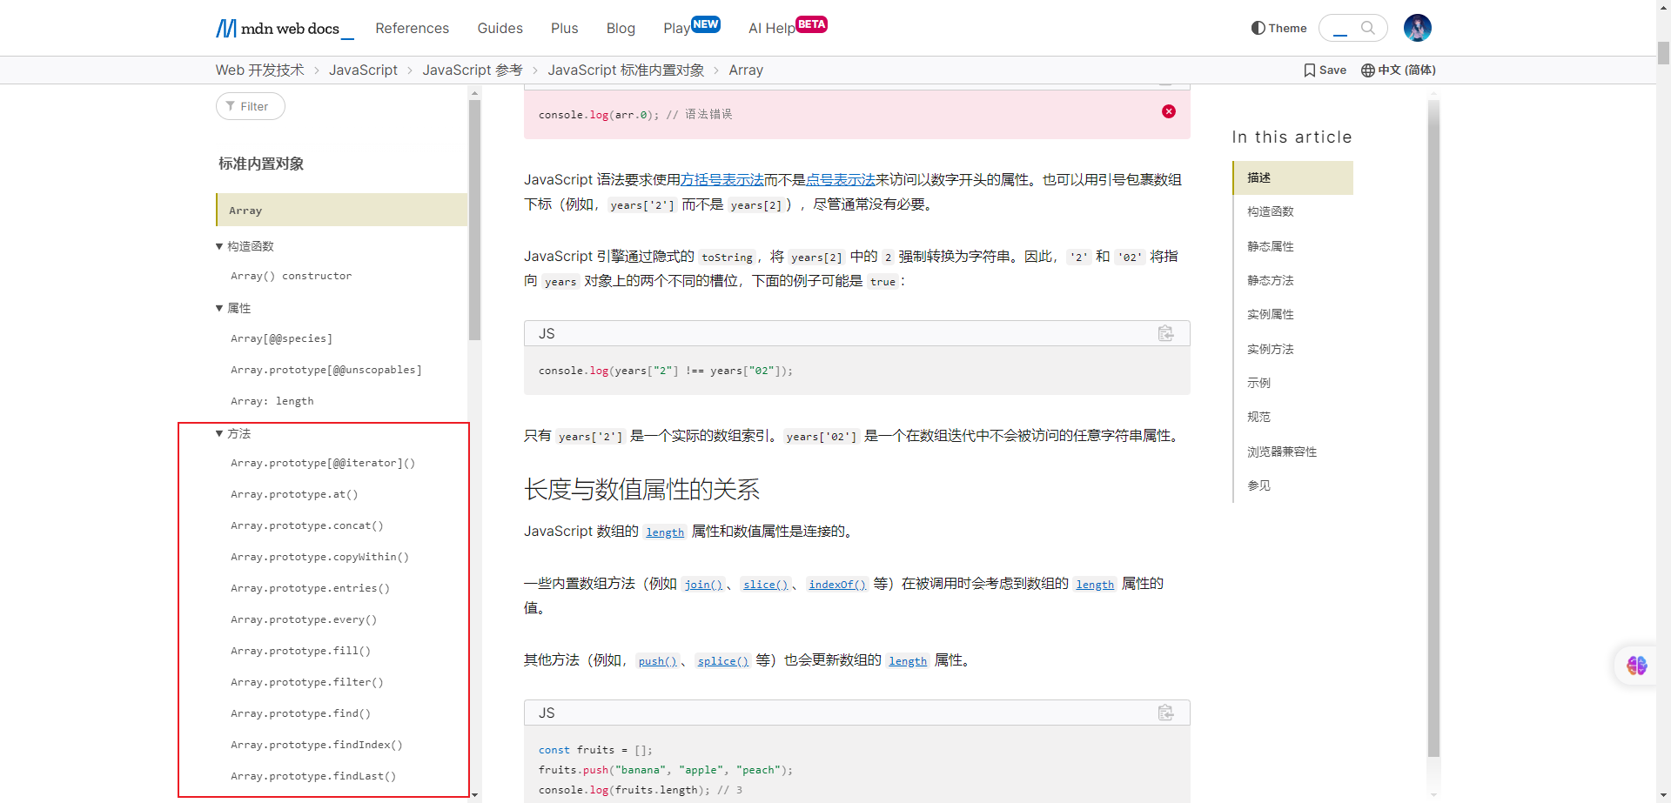The height and width of the screenshot is (803, 1671).
Task: Open the 方括号表示法 link
Action: pos(721,180)
